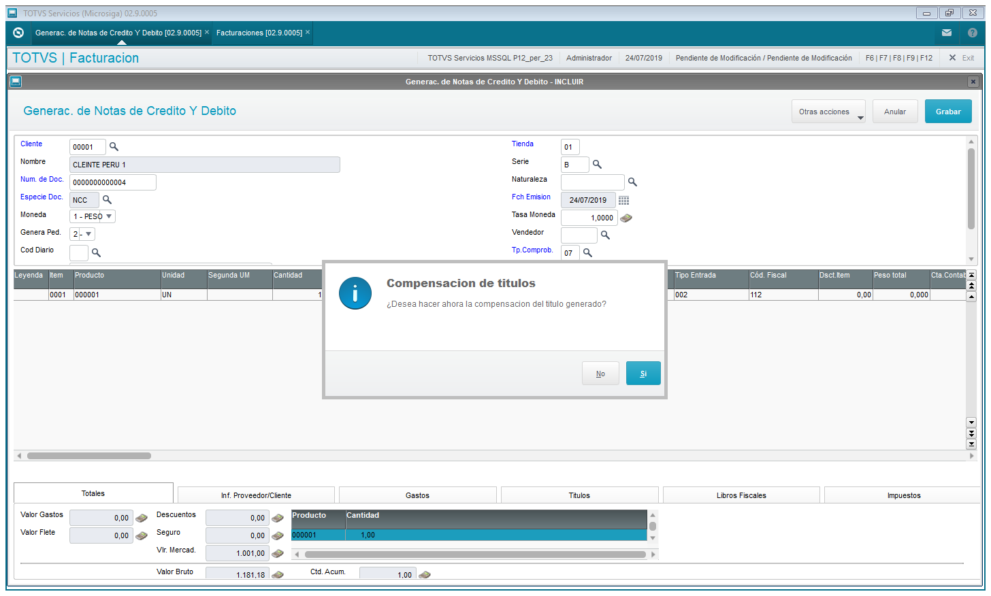Click No button in dialog

(x=600, y=374)
